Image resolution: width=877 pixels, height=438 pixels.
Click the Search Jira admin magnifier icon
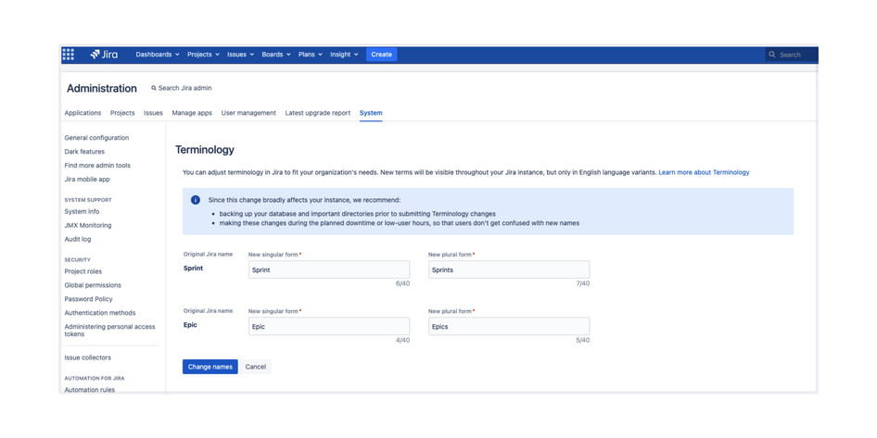click(154, 88)
